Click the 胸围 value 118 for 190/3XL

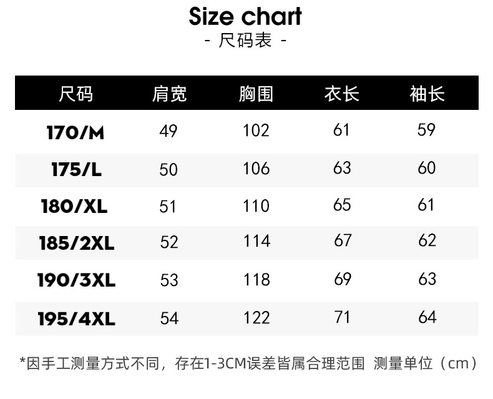coord(256,279)
